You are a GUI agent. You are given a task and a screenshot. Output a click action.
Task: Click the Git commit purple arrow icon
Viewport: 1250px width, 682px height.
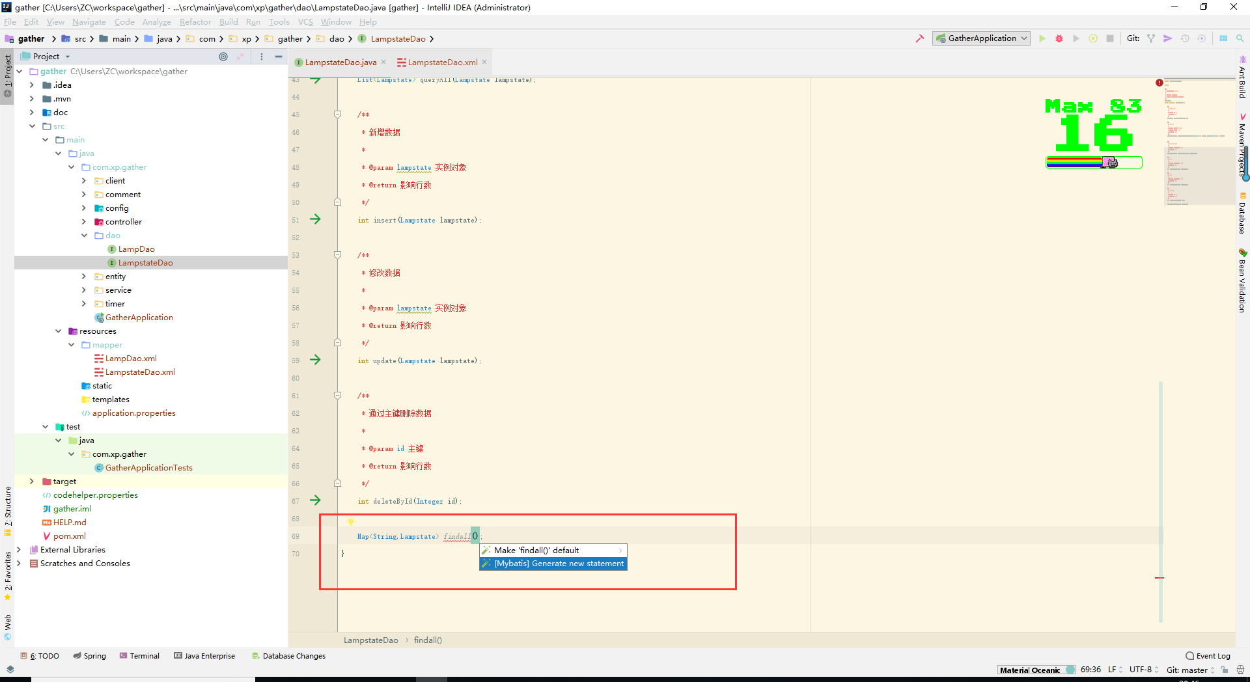point(1168,38)
